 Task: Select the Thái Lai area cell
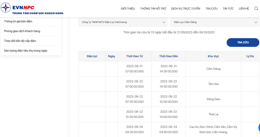pos(213,114)
